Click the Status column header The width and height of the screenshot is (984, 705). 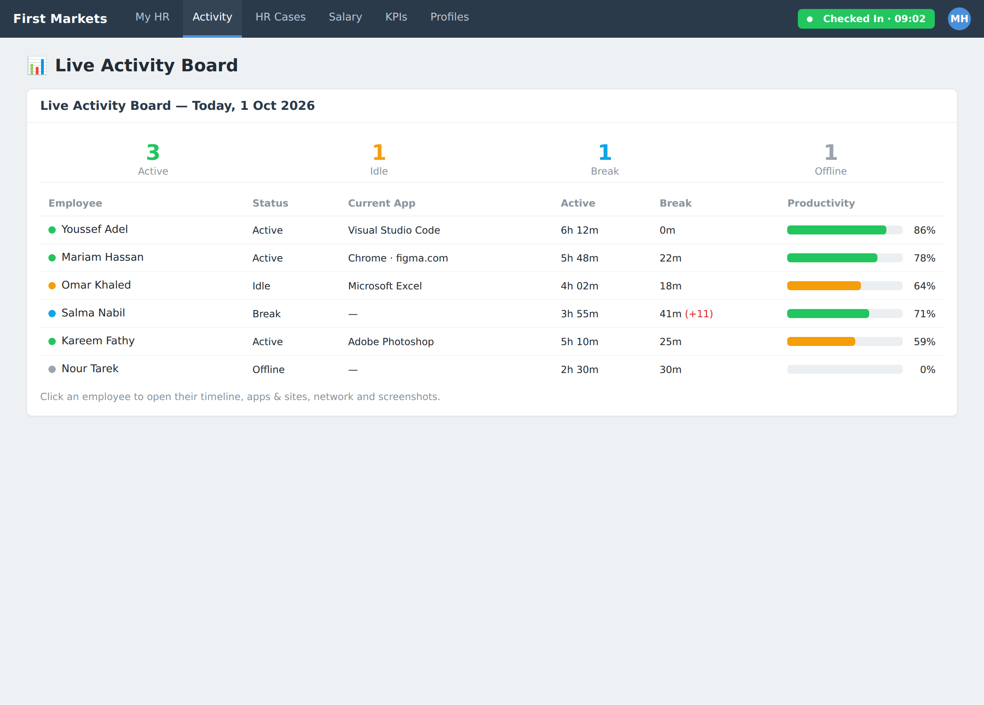tap(270, 203)
